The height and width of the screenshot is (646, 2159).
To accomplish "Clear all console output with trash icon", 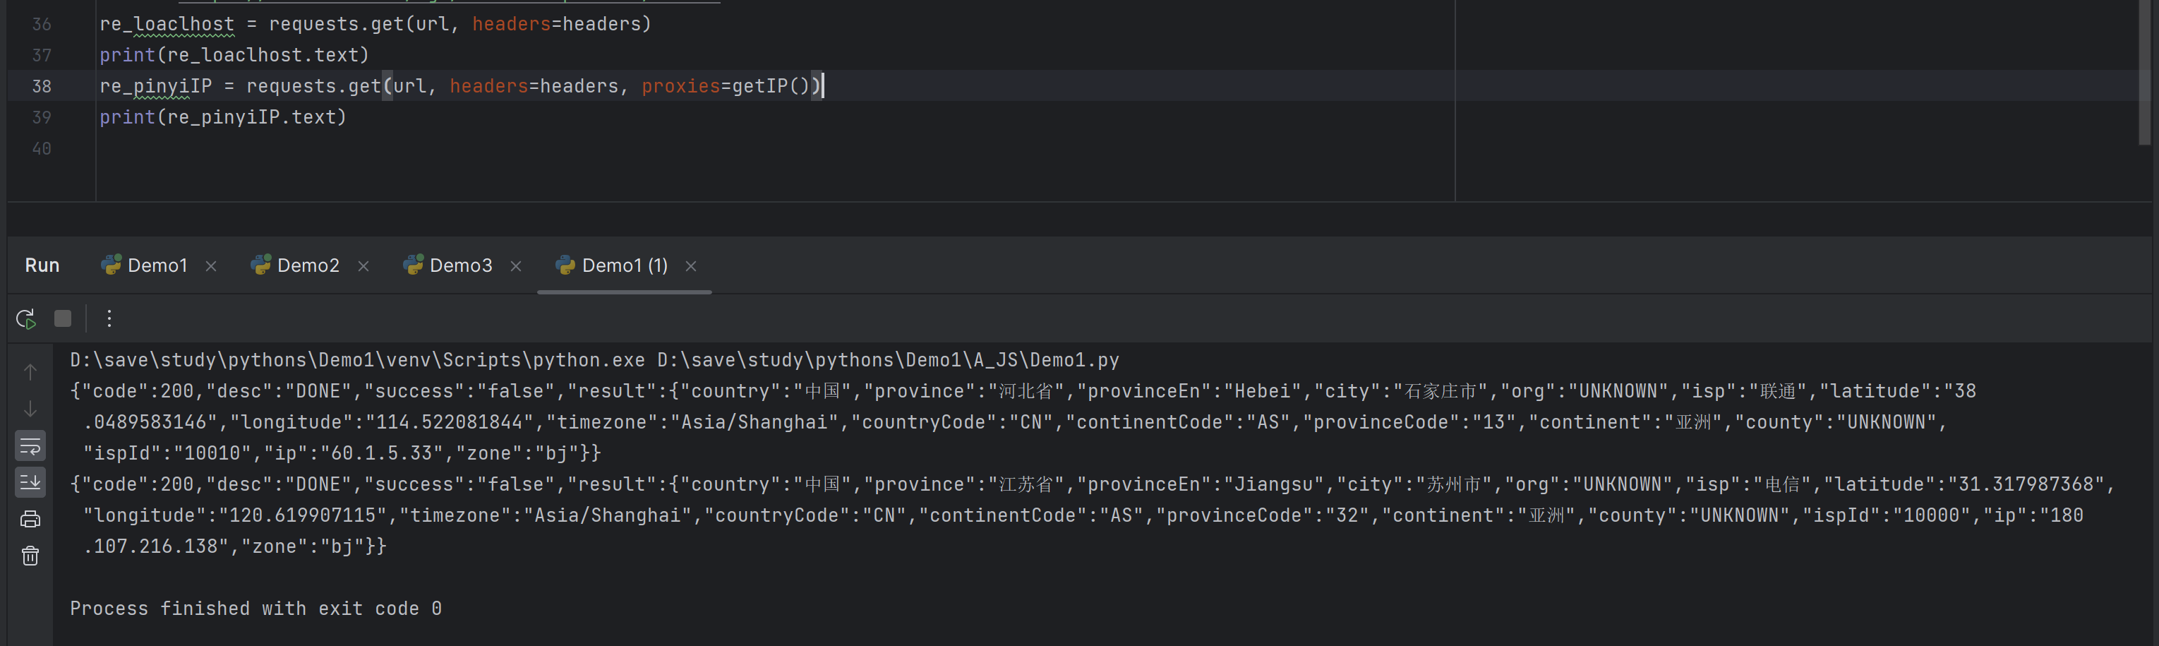I will (x=30, y=556).
